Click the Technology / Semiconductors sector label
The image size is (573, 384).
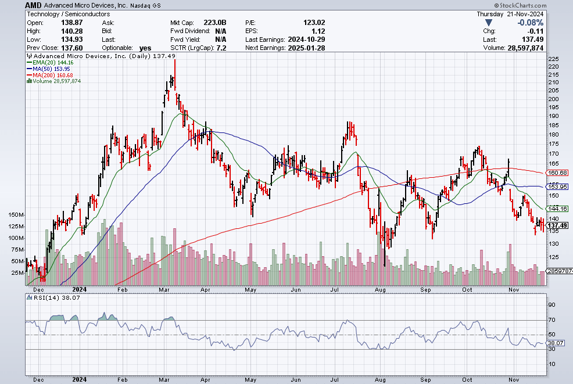[69, 14]
